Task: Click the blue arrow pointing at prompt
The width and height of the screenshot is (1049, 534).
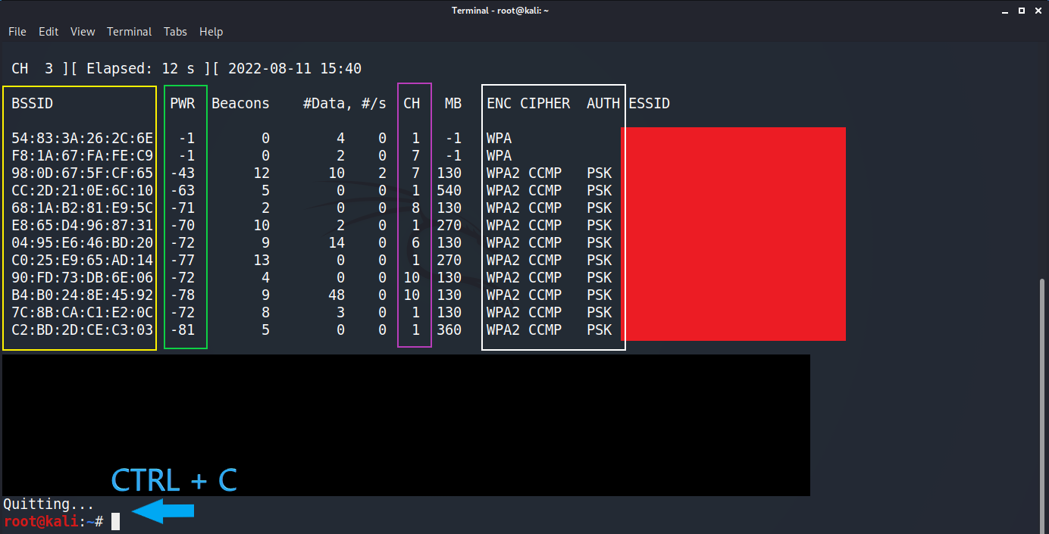Action: click(x=164, y=511)
